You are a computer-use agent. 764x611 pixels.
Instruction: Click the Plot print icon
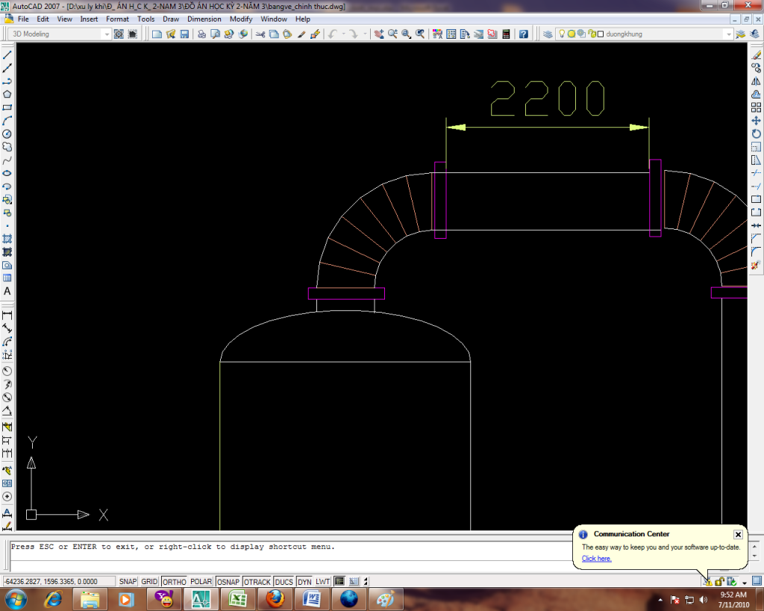click(201, 34)
